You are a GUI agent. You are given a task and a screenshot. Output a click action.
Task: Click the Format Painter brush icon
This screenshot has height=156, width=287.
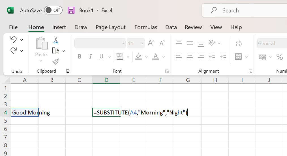(56, 61)
